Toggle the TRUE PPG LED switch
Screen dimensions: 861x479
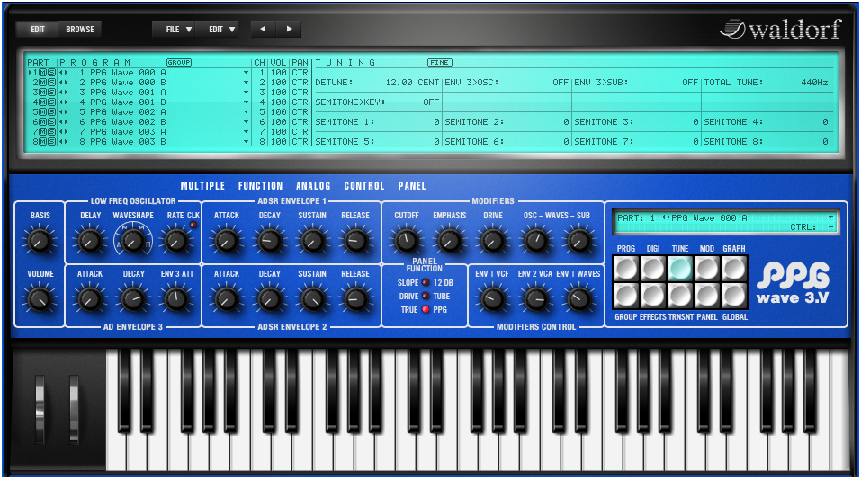coord(426,309)
